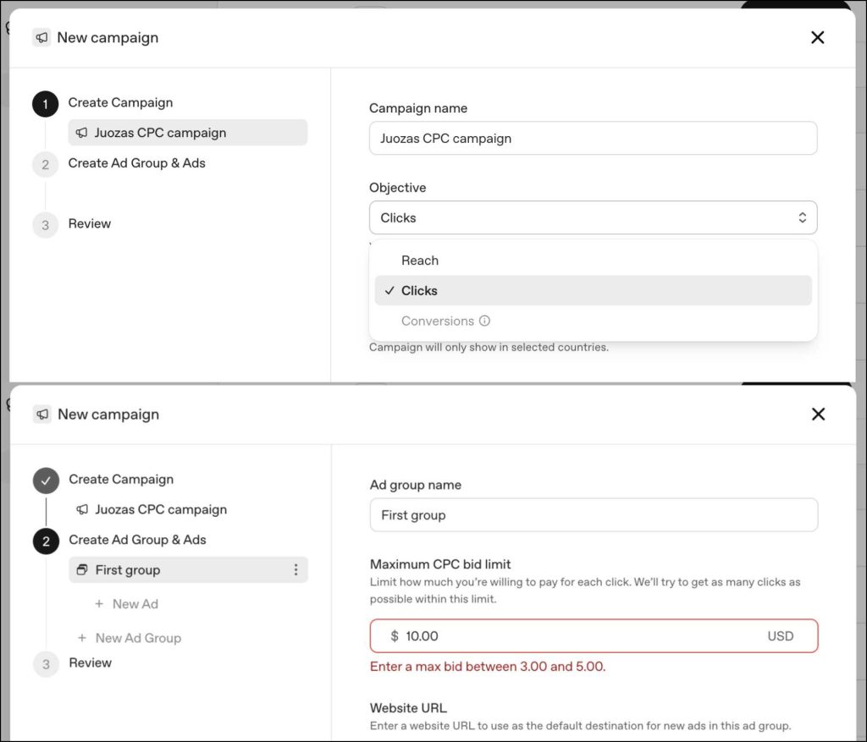Click the megaphone icon beside upper New campaign title

41,37
